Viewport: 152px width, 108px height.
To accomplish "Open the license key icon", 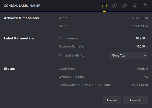I will 125,6.
